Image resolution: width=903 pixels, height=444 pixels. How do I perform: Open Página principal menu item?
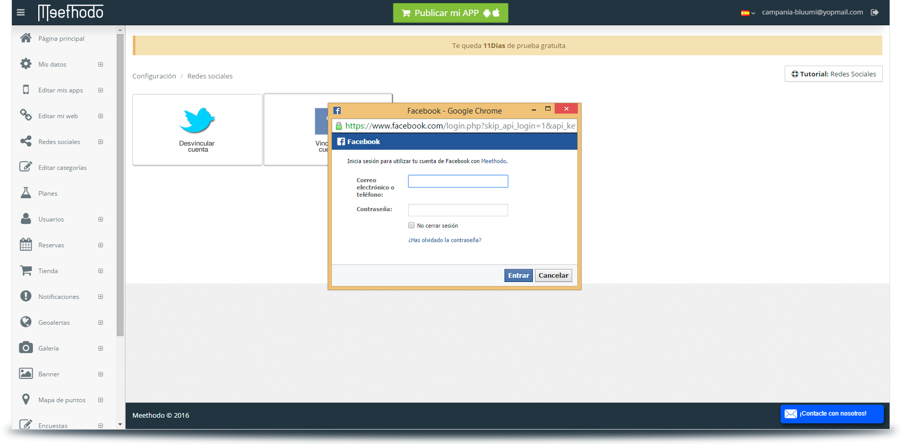(61, 39)
